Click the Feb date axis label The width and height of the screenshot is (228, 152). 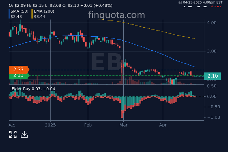click(x=88, y=125)
